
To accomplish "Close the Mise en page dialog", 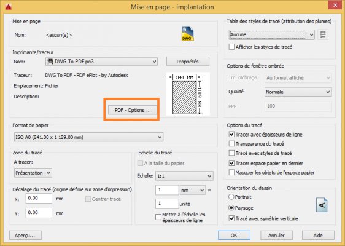I will coord(335,5).
